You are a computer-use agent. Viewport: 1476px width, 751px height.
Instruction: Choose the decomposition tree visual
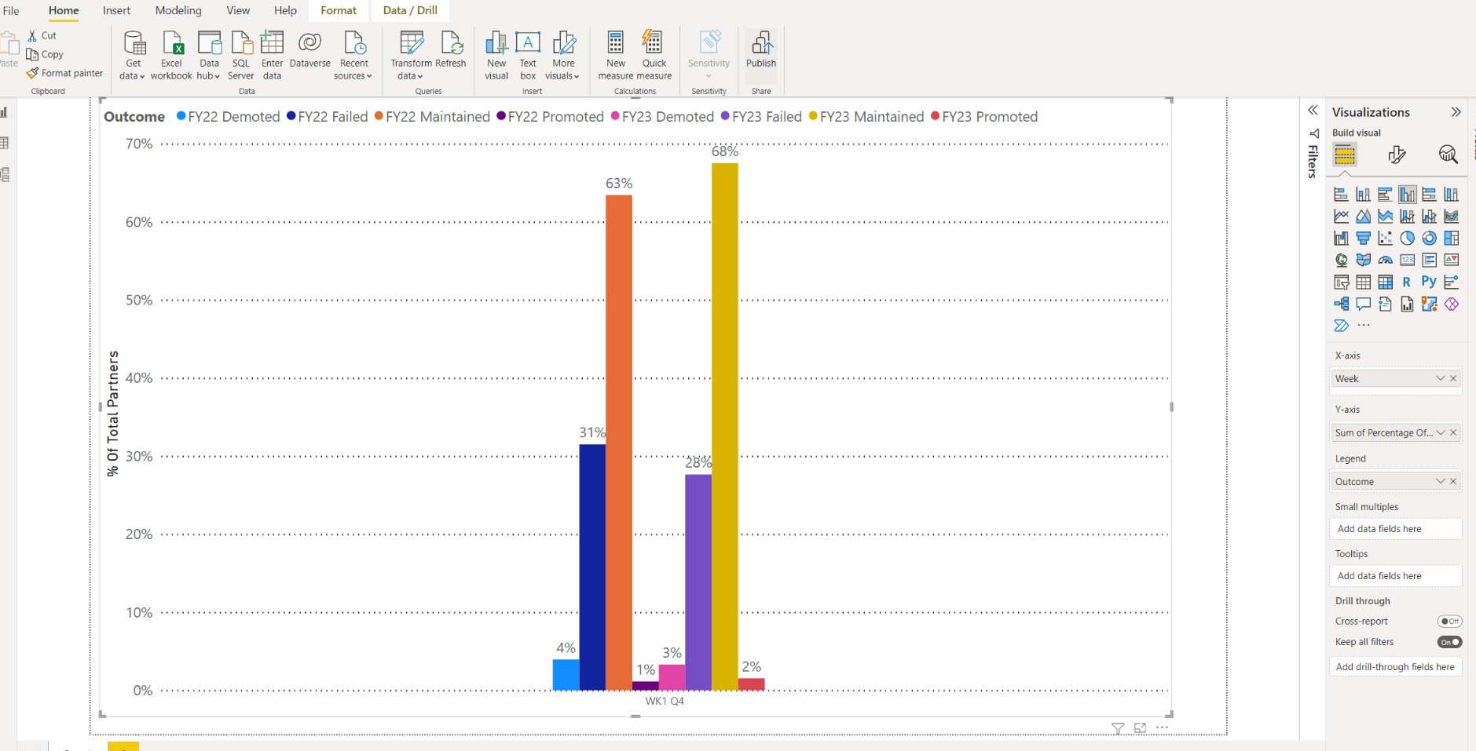coord(1341,304)
